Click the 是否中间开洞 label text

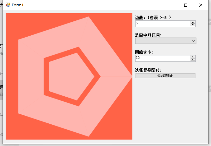(x=148, y=35)
